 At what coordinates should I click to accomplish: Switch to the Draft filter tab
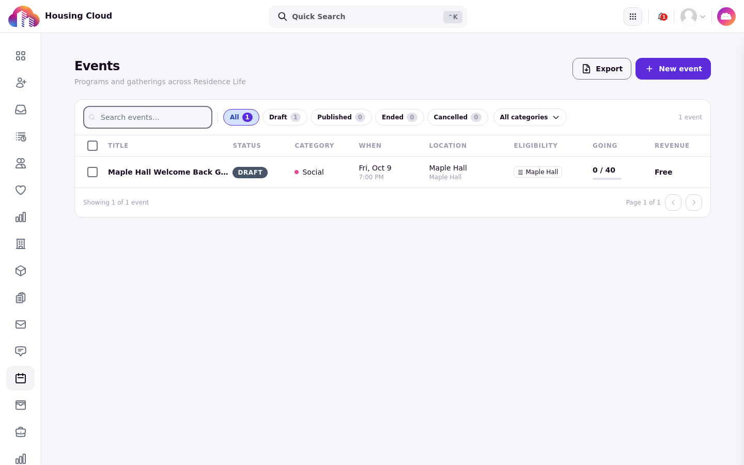[x=285, y=117]
